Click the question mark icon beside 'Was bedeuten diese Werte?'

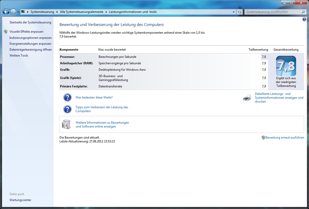coord(67,98)
